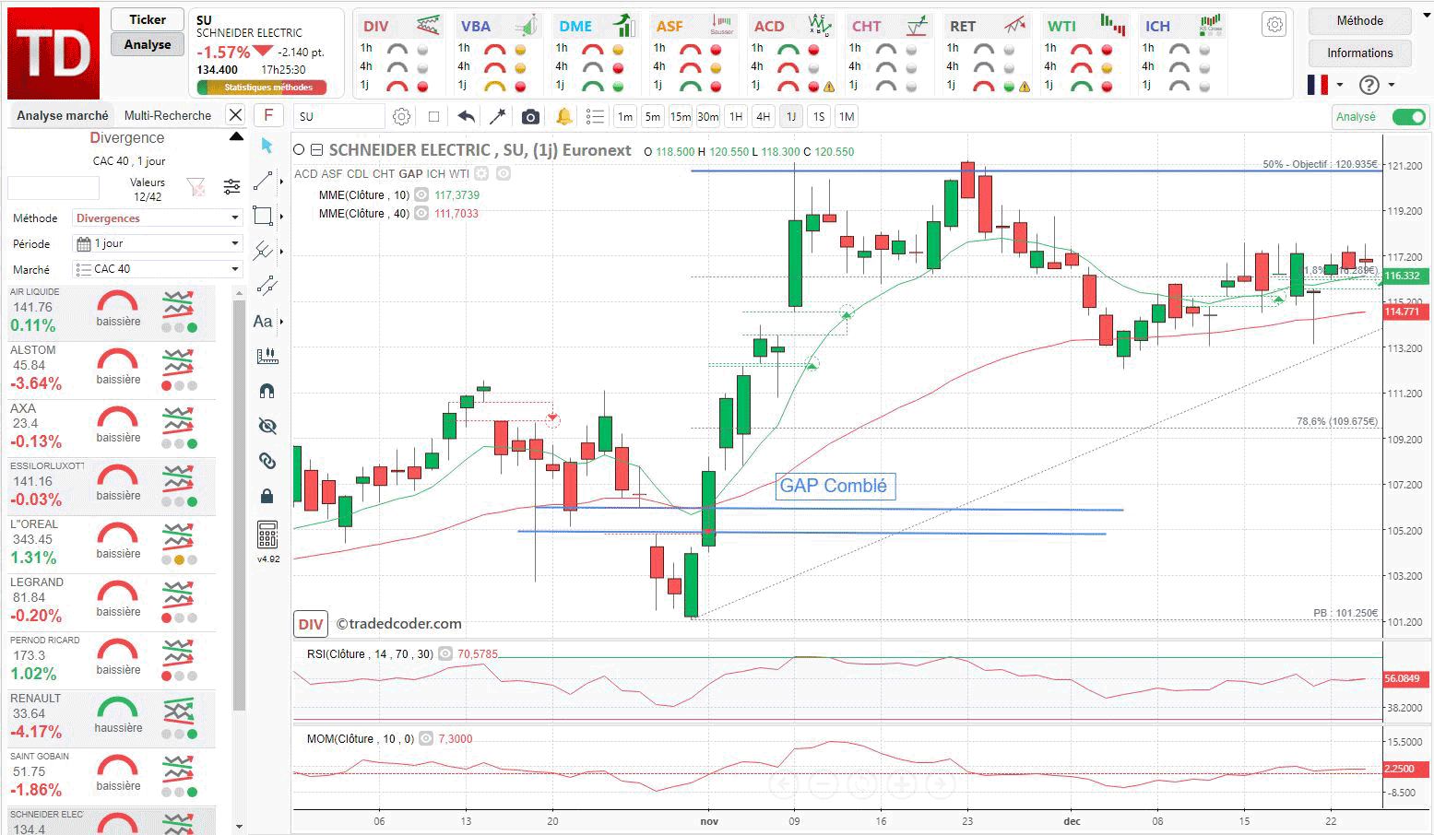The height and width of the screenshot is (835, 1434).
Task: Click the magic wand icon
Action: pos(498,117)
